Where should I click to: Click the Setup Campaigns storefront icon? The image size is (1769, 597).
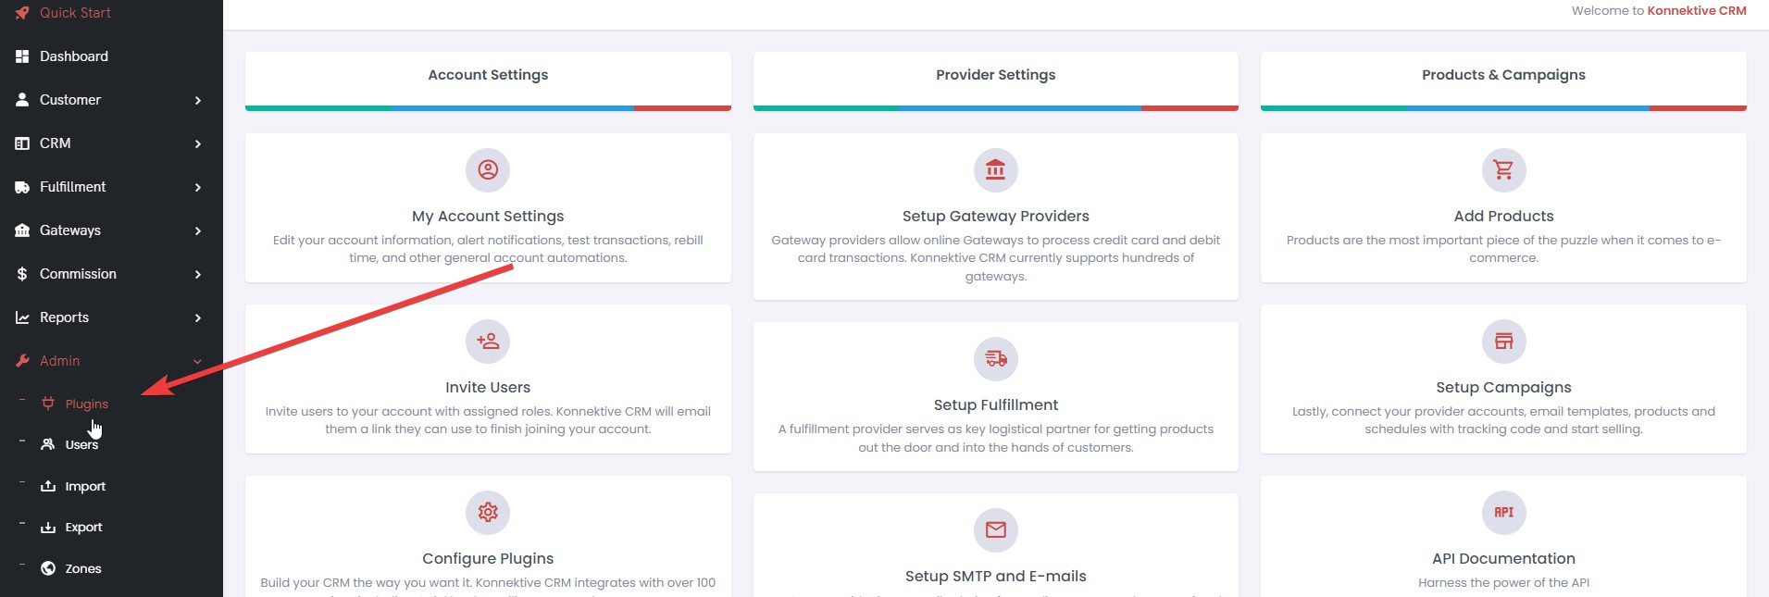[1503, 342]
